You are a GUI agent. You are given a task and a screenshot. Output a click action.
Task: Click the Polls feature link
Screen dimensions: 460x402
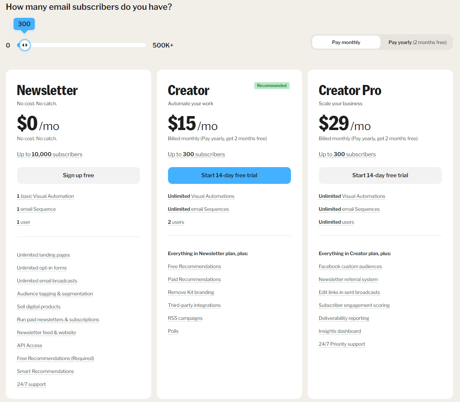click(173, 331)
